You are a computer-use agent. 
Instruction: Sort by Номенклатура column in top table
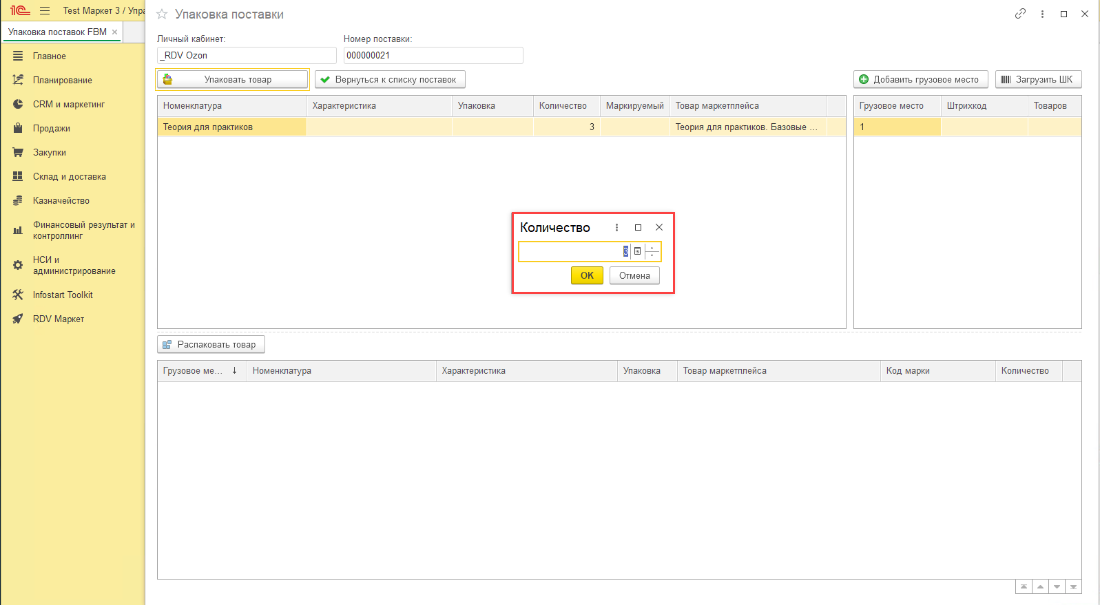(232, 106)
